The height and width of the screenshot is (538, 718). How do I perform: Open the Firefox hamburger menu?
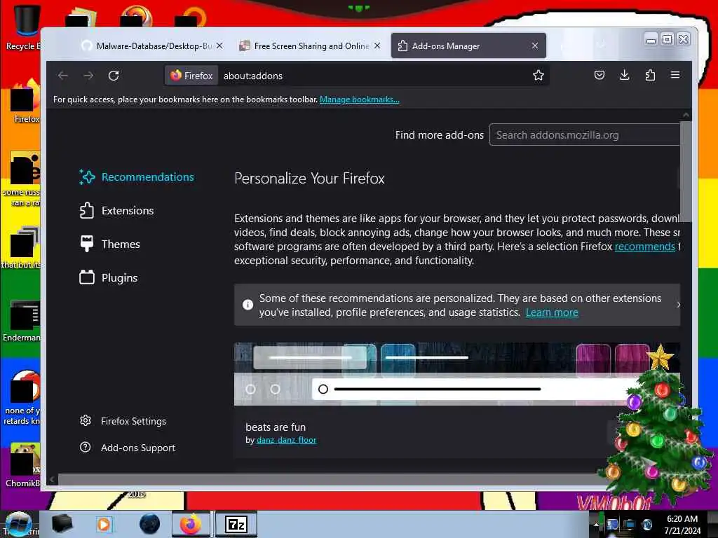[x=675, y=74]
